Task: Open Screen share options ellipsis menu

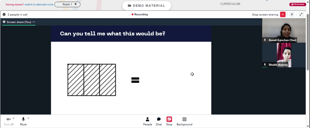Action: 34,22
